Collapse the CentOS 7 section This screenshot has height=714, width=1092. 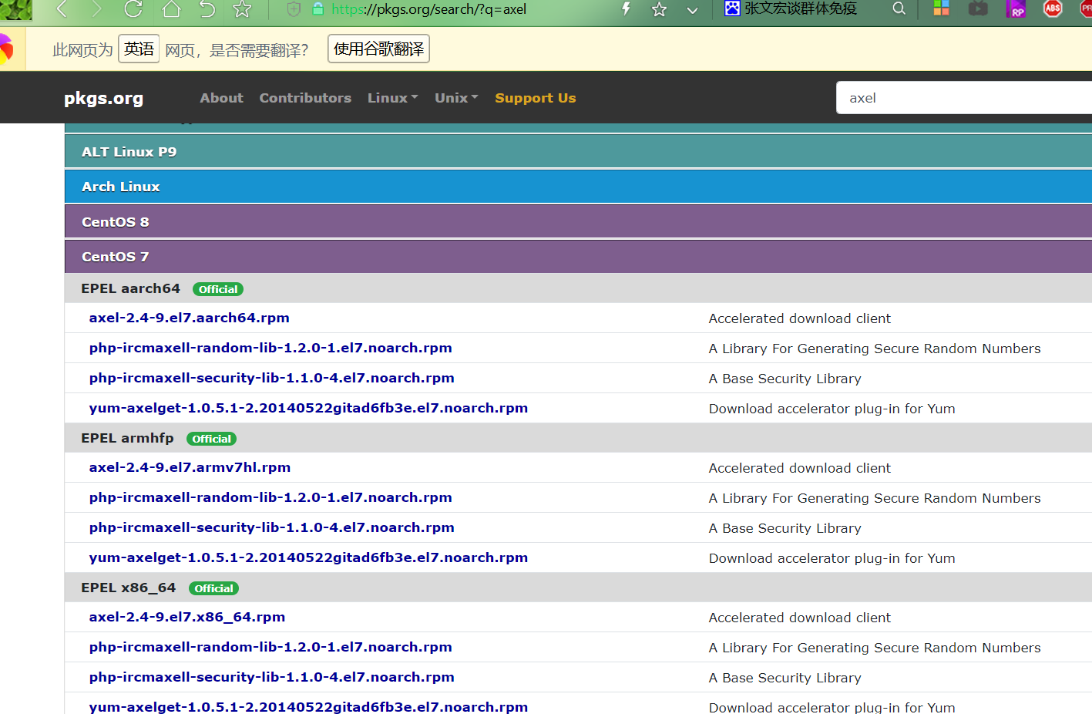click(x=578, y=256)
